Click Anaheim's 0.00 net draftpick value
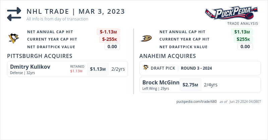The image size is (268, 140). 245,47
